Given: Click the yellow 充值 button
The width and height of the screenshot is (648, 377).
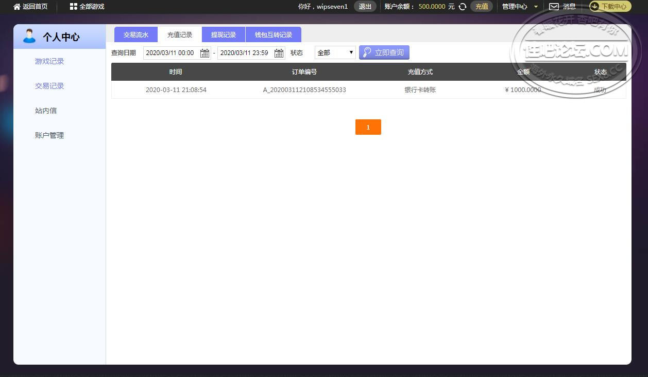Looking at the screenshot, I should click(x=482, y=7).
